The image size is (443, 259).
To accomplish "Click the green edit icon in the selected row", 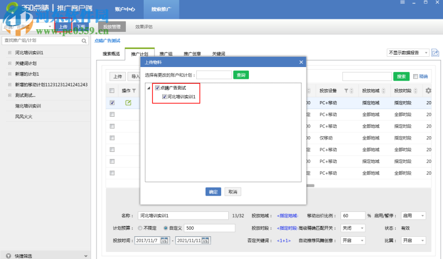I will coord(129,103).
